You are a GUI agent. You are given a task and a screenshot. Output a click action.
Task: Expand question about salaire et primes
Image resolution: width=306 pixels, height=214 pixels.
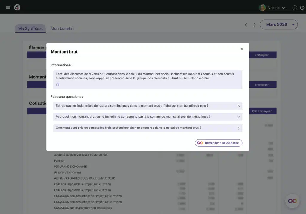pyautogui.click(x=148, y=117)
